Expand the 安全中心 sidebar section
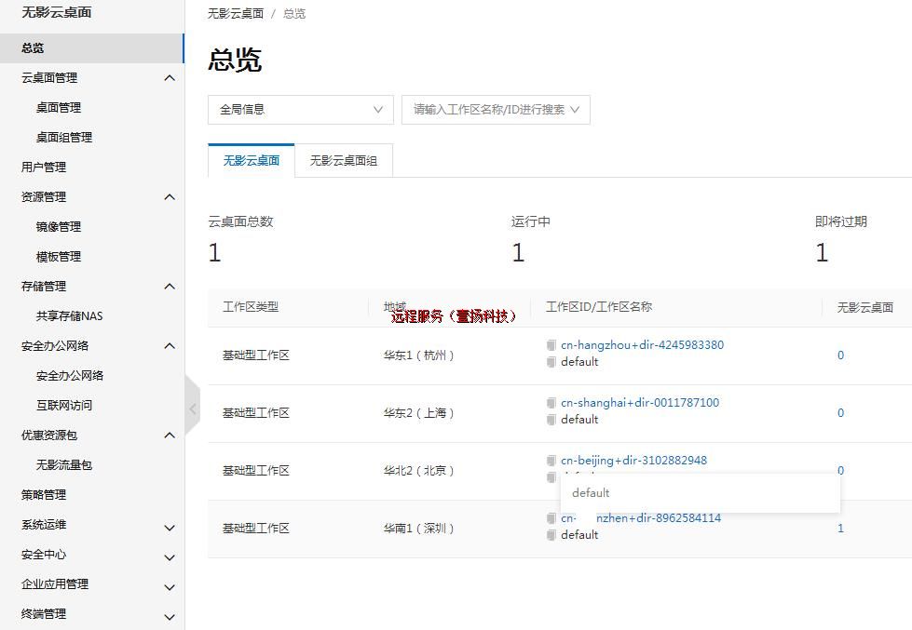The height and width of the screenshot is (630, 912). 170,555
